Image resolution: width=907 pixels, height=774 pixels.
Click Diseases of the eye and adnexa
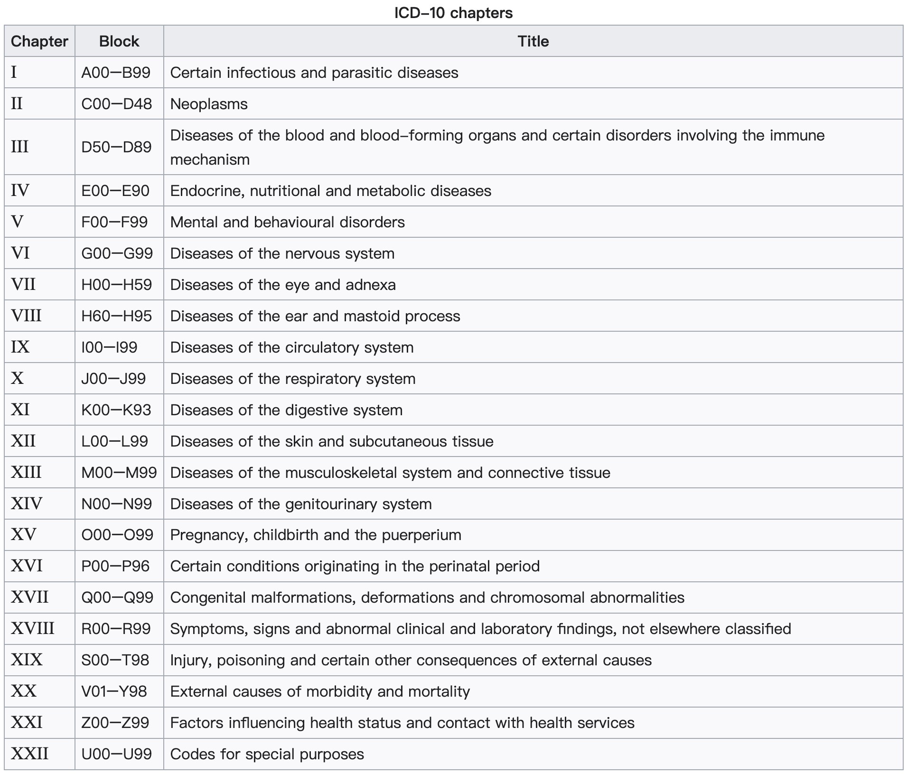pyautogui.click(x=283, y=285)
